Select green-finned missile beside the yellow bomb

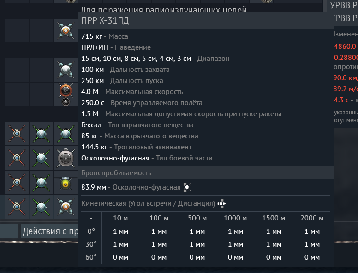[x=42, y=182]
